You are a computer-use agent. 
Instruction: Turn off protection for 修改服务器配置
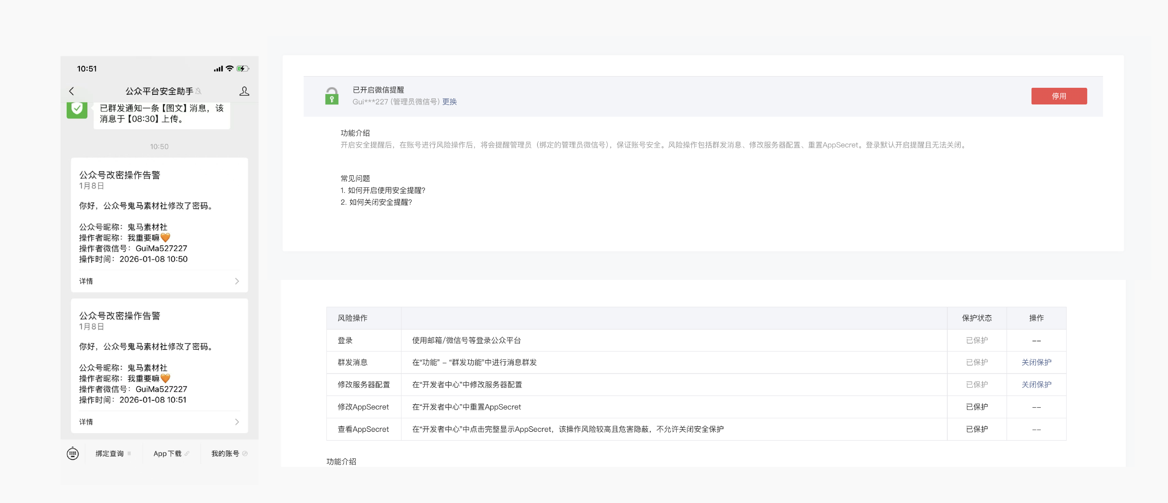point(1035,384)
